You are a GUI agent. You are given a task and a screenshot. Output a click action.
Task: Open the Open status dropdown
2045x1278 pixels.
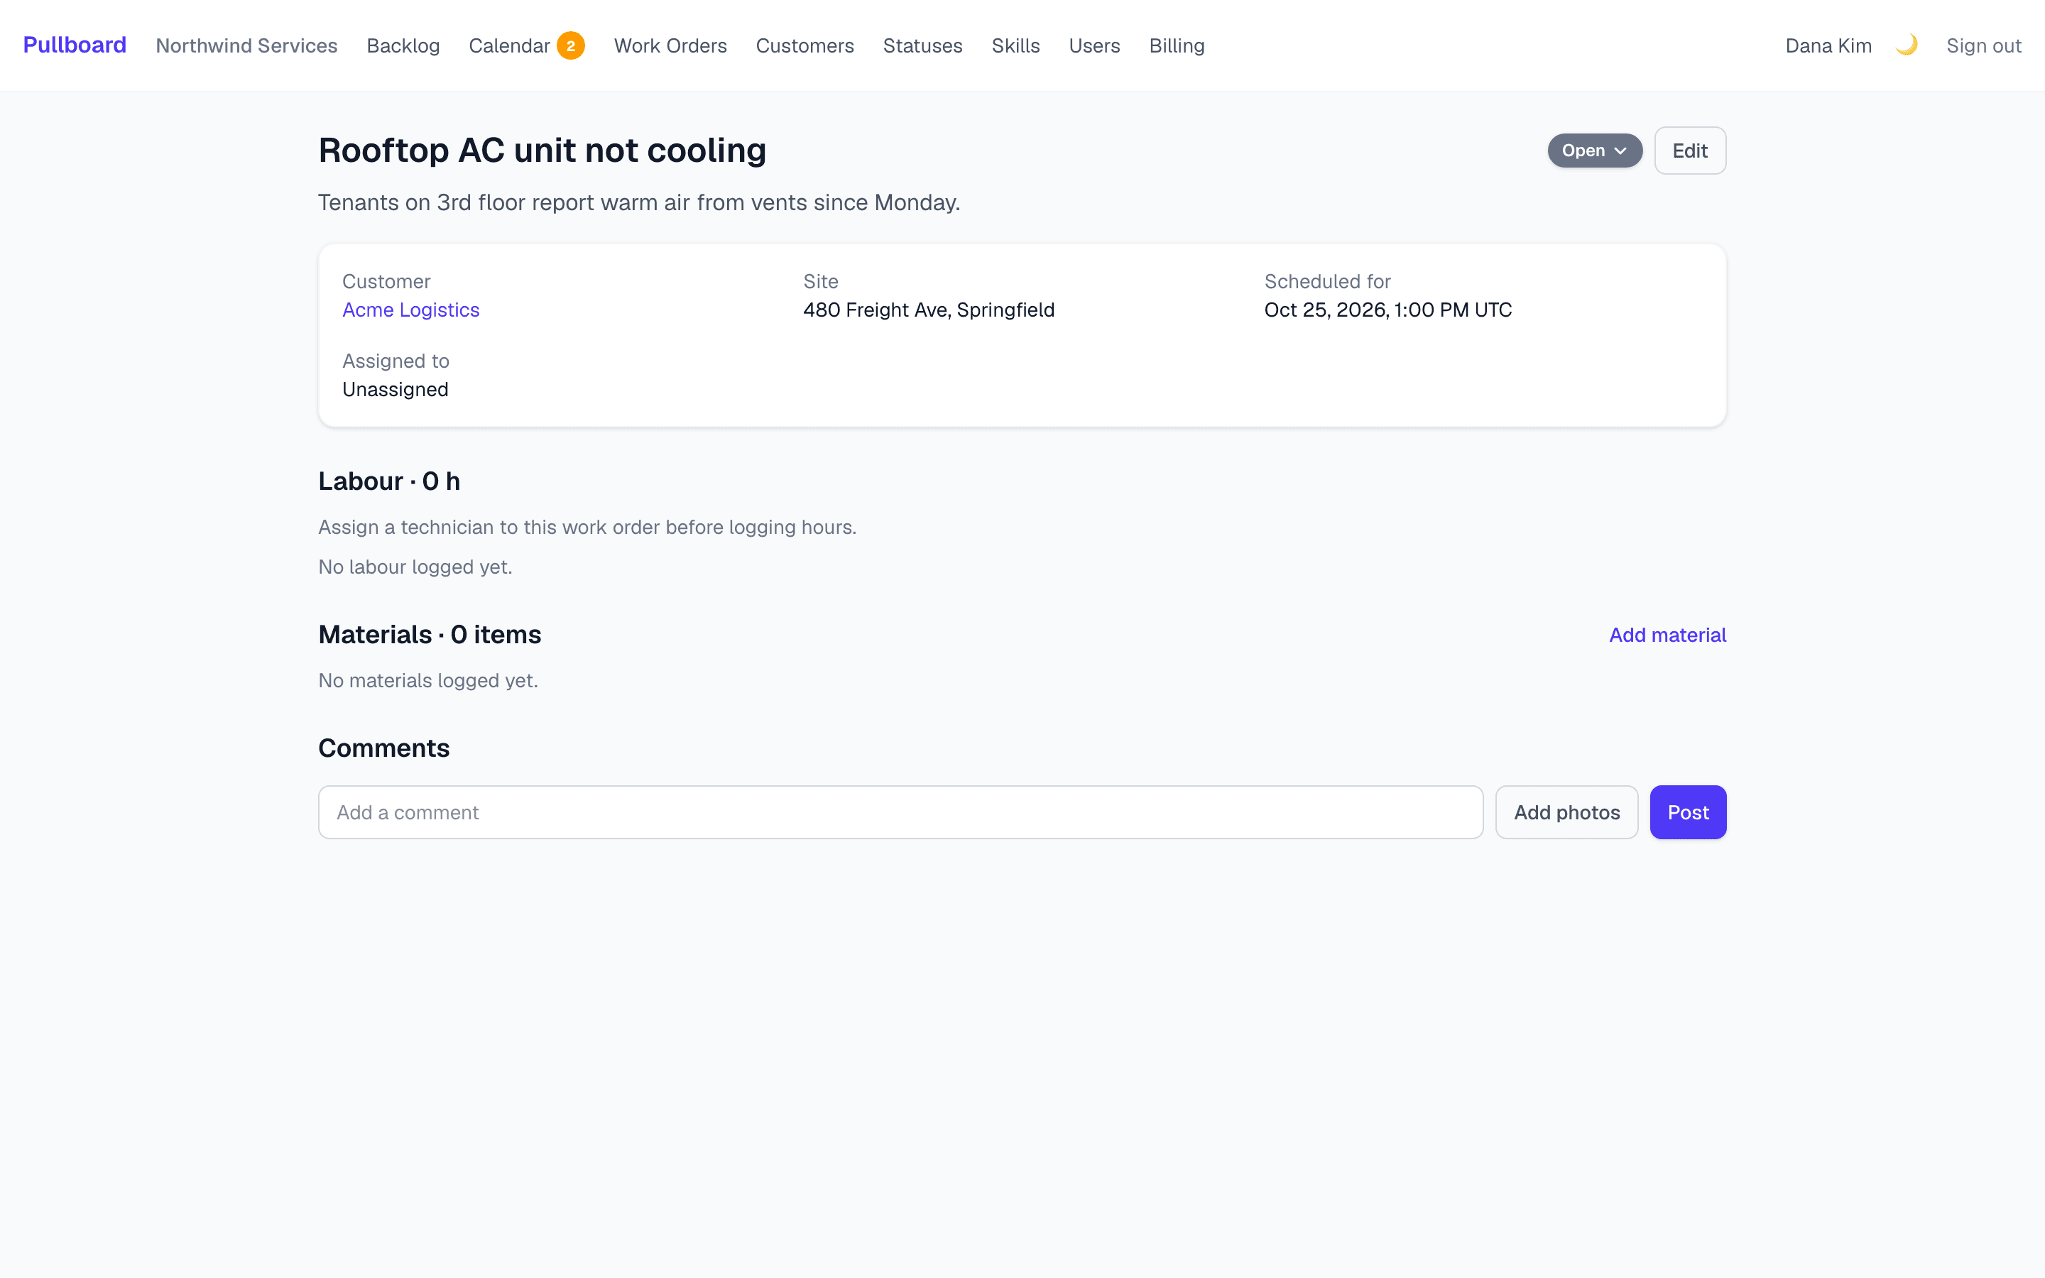click(1595, 151)
